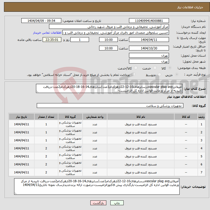Click the unit عدد cell in row 3
Viewport: 210px width, 210px height.
coord(95,140)
